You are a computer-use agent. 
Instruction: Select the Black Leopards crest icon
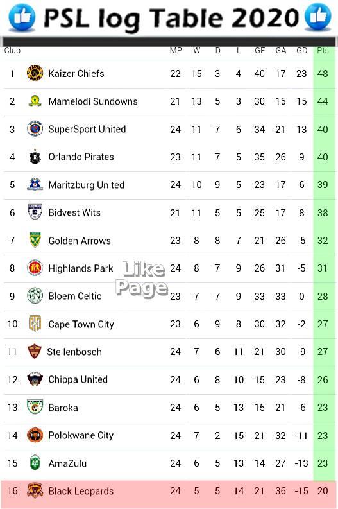(35, 490)
